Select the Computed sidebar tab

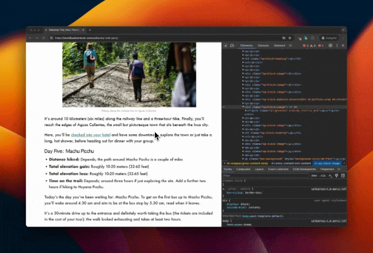[x=243, y=169]
